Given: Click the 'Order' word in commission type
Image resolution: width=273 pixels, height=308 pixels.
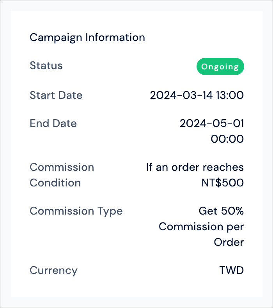Looking at the screenshot, I should 229,242.
